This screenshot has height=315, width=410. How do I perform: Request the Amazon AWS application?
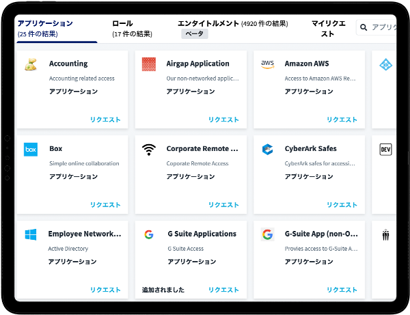tap(342, 120)
